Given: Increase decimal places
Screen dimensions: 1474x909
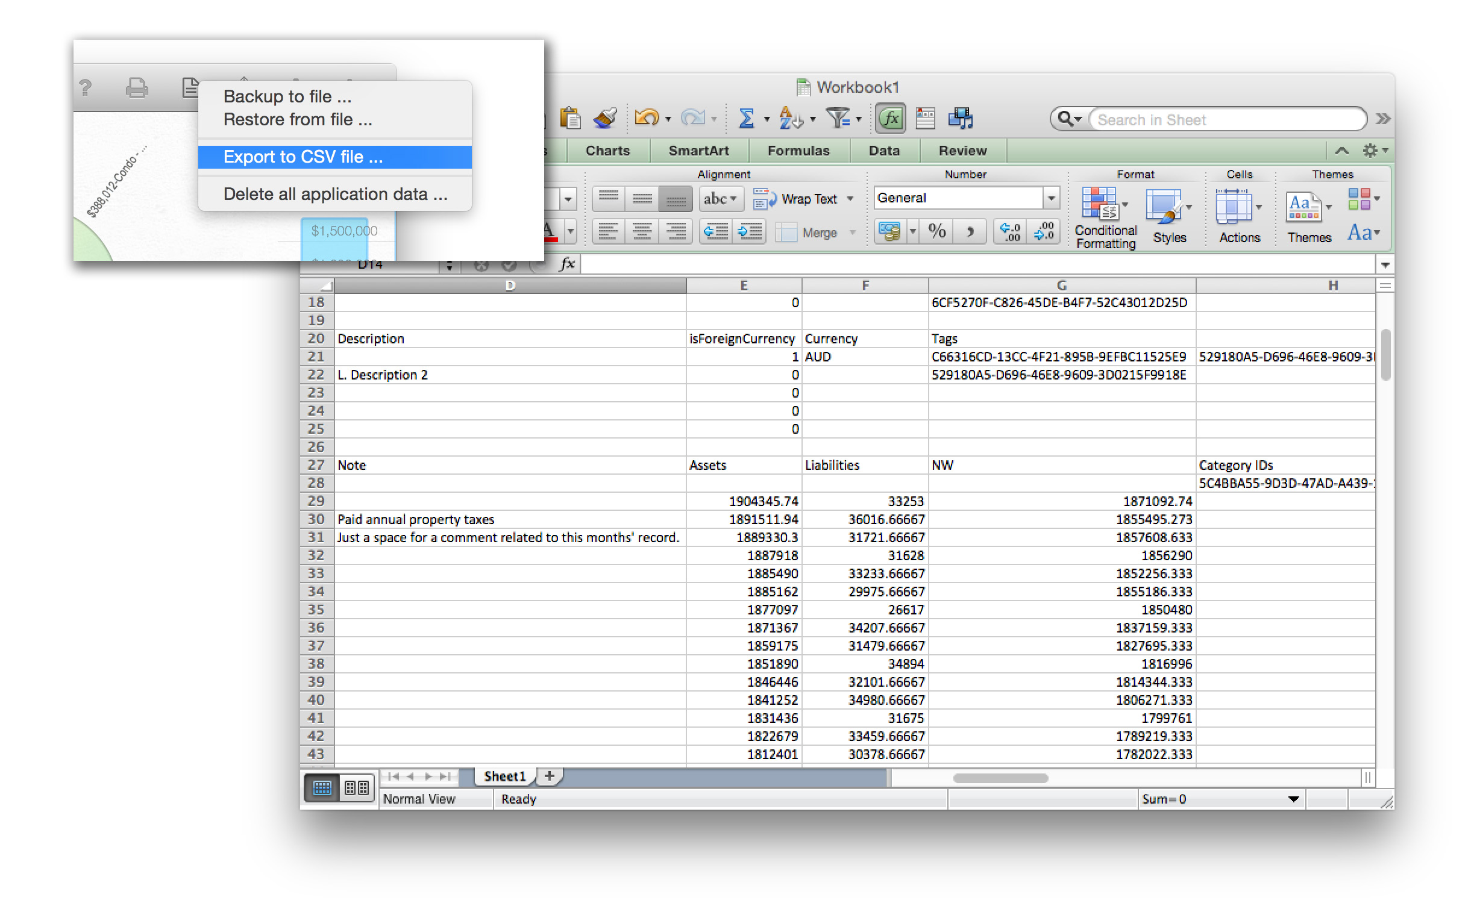Looking at the screenshot, I should pyautogui.click(x=1010, y=231).
